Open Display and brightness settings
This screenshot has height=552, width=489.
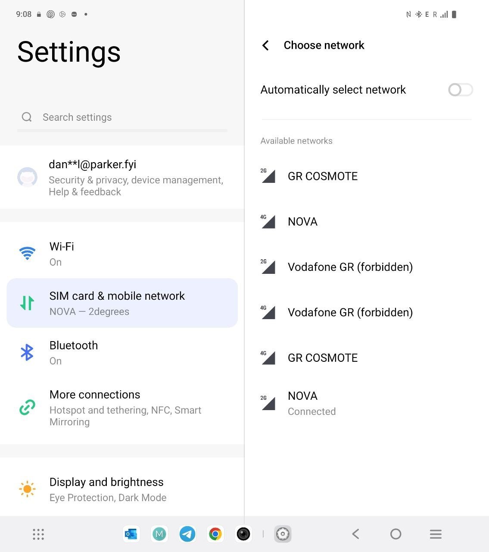pyautogui.click(x=122, y=489)
